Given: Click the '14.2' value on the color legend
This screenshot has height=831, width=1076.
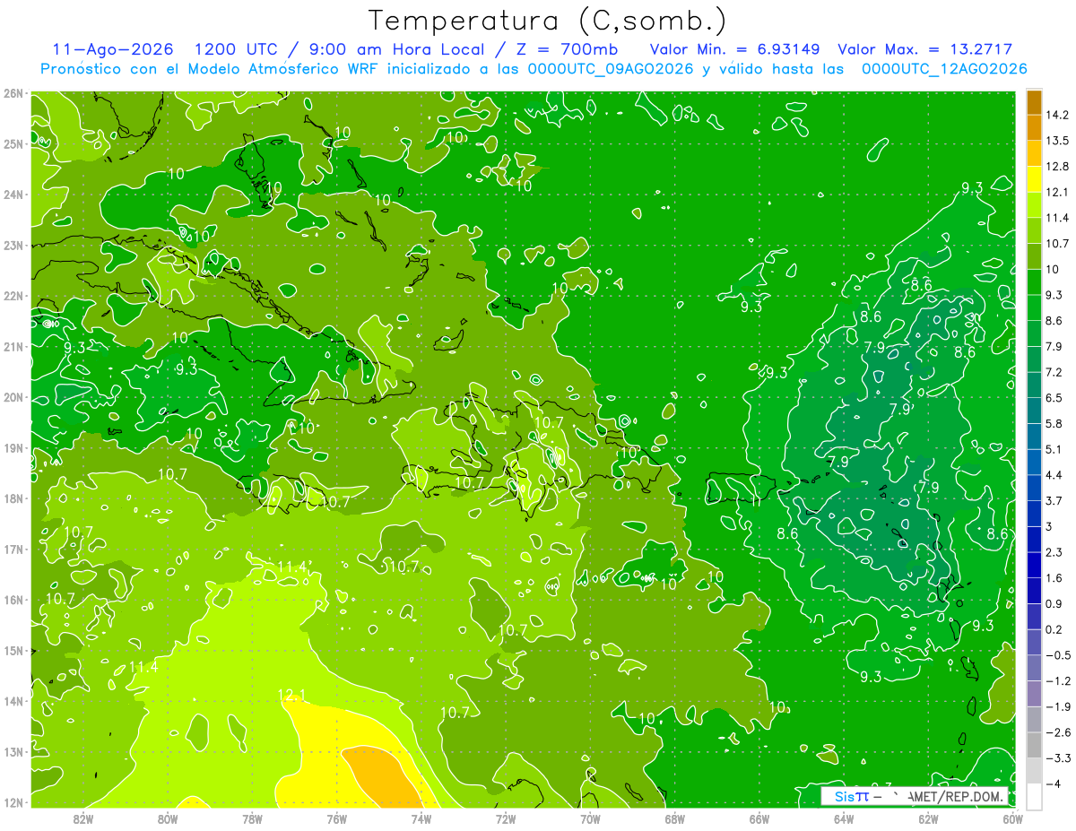Looking at the screenshot, I should click(1058, 115).
